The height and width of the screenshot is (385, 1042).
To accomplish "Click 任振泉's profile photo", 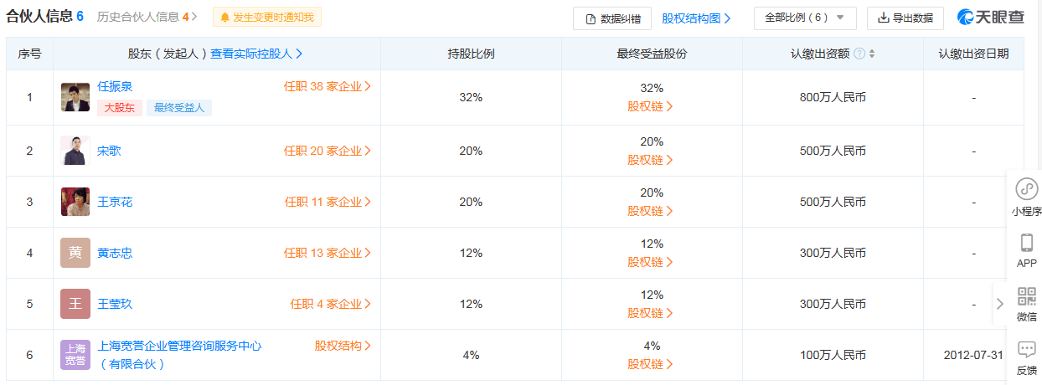I will [x=75, y=97].
